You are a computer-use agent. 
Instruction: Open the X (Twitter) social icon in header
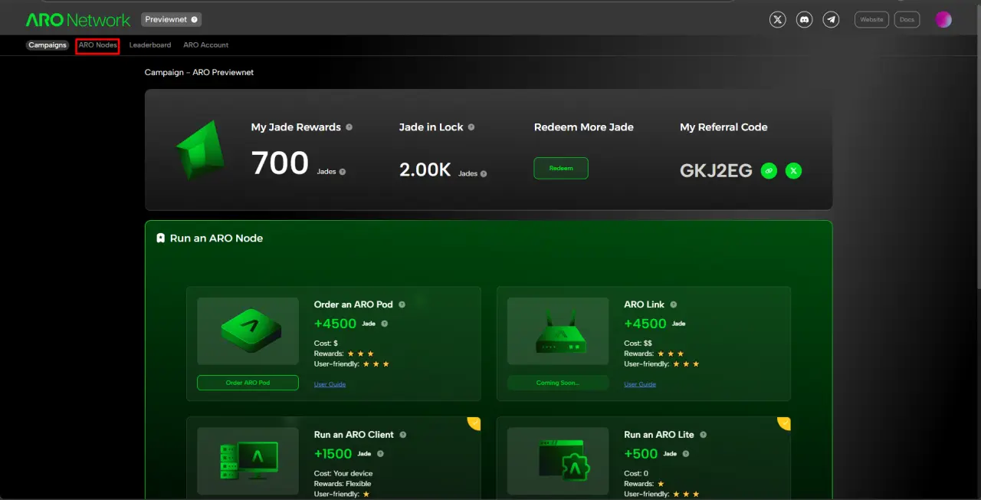pos(778,20)
